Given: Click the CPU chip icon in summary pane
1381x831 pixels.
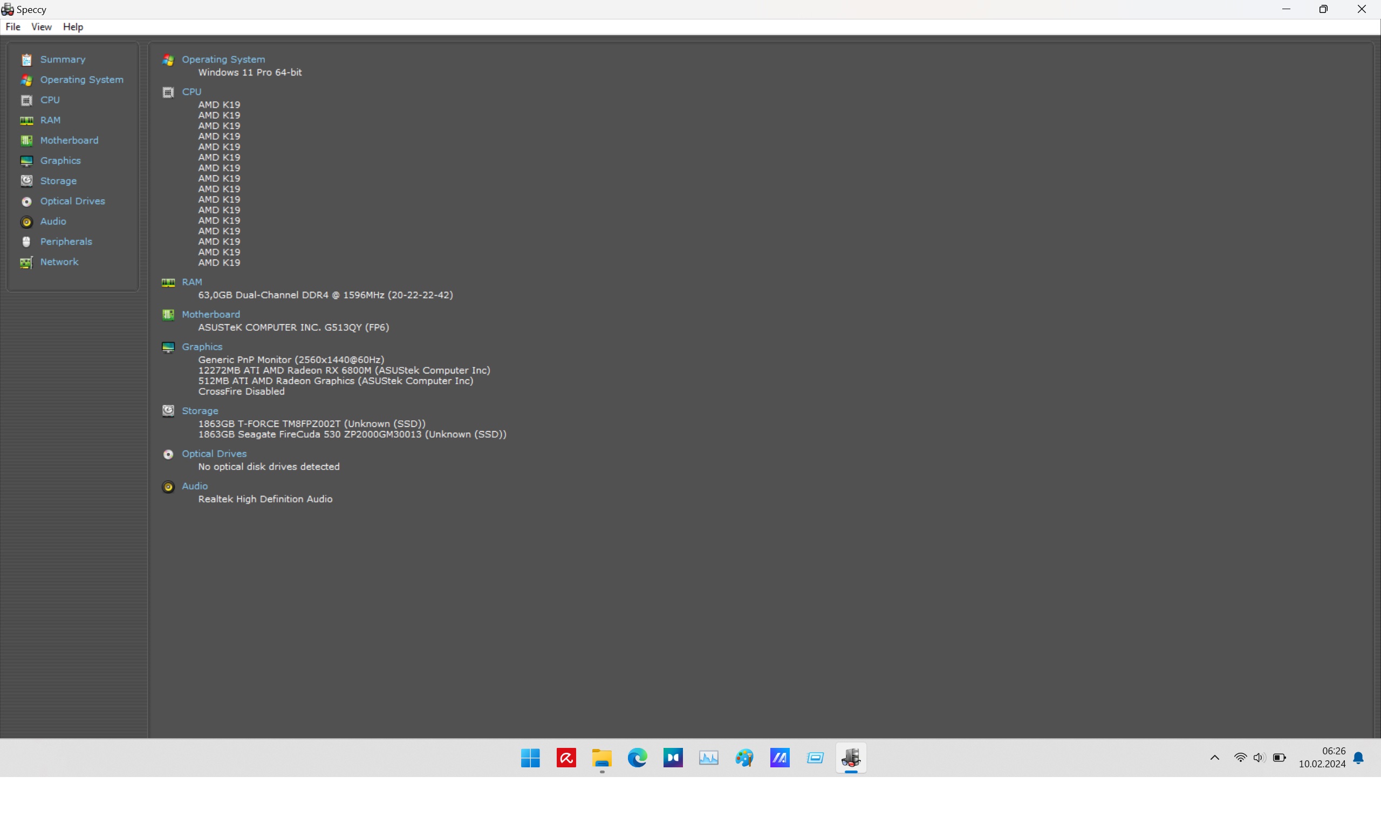Looking at the screenshot, I should pyautogui.click(x=168, y=92).
